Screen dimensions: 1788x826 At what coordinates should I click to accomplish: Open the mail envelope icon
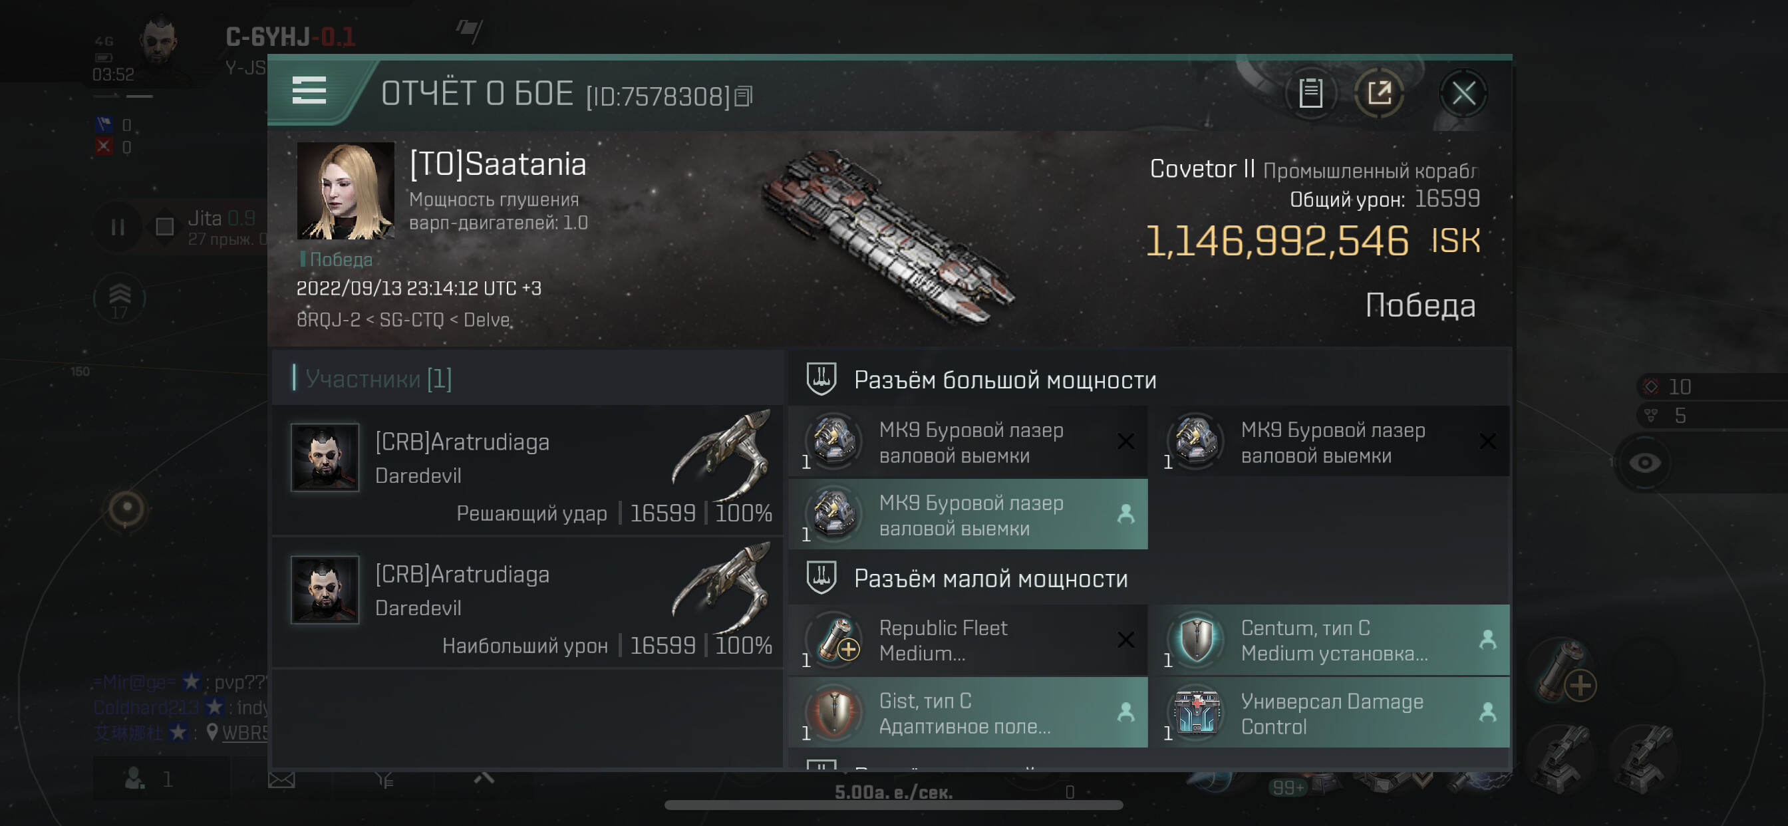[281, 779]
